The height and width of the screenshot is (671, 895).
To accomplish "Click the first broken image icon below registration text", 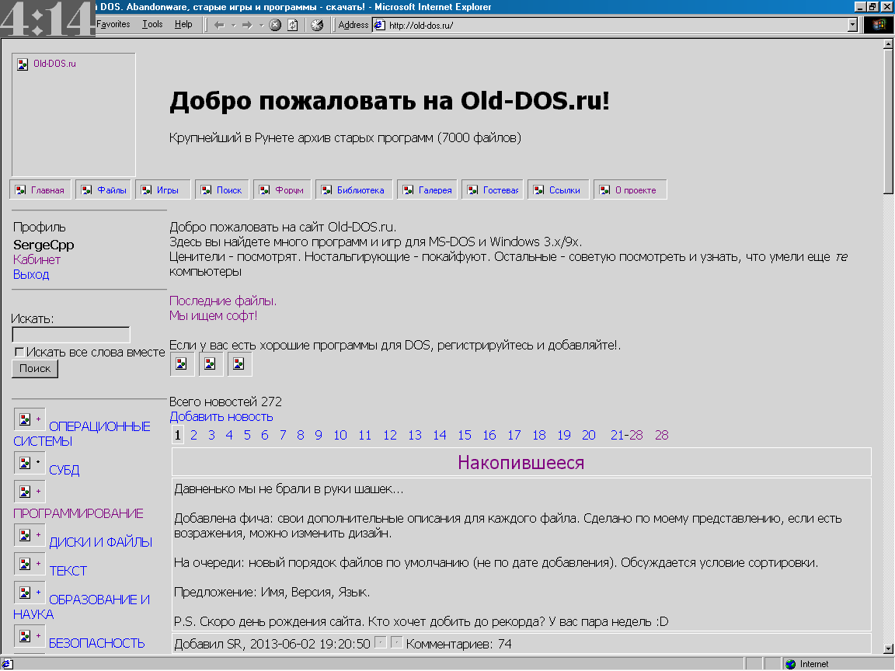I will 182,364.
